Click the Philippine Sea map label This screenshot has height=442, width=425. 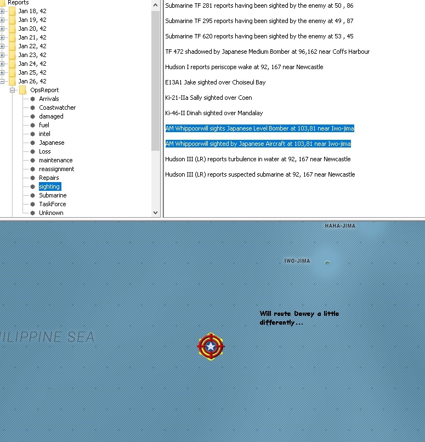(47, 337)
